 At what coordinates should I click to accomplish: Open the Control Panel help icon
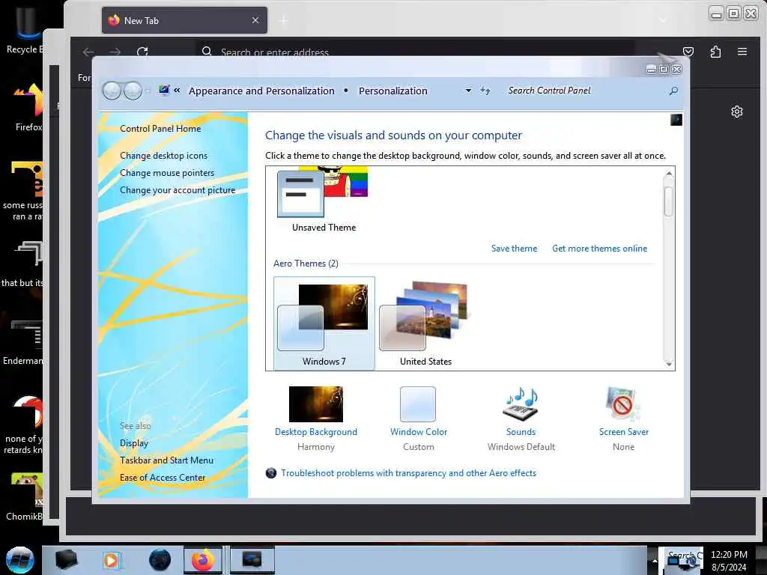click(x=676, y=120)
